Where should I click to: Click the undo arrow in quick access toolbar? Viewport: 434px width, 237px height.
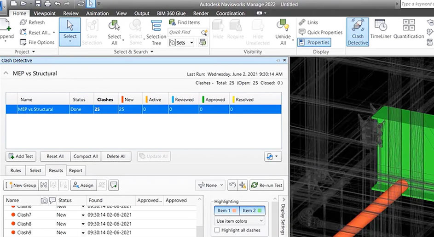pyautogui.click(x=57, y=4)
